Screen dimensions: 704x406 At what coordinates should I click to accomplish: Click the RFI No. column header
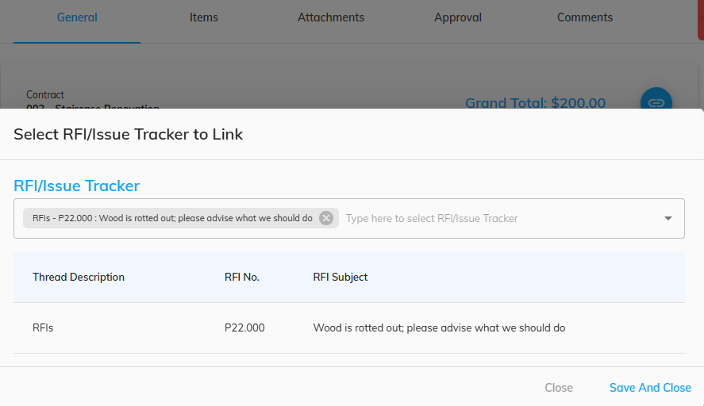click(242, 278)
